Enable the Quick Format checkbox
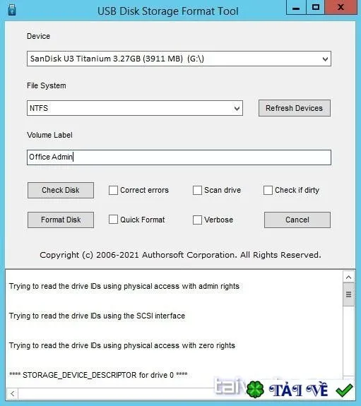The width and height of the screenshot is (361, 406). (113, 220)
